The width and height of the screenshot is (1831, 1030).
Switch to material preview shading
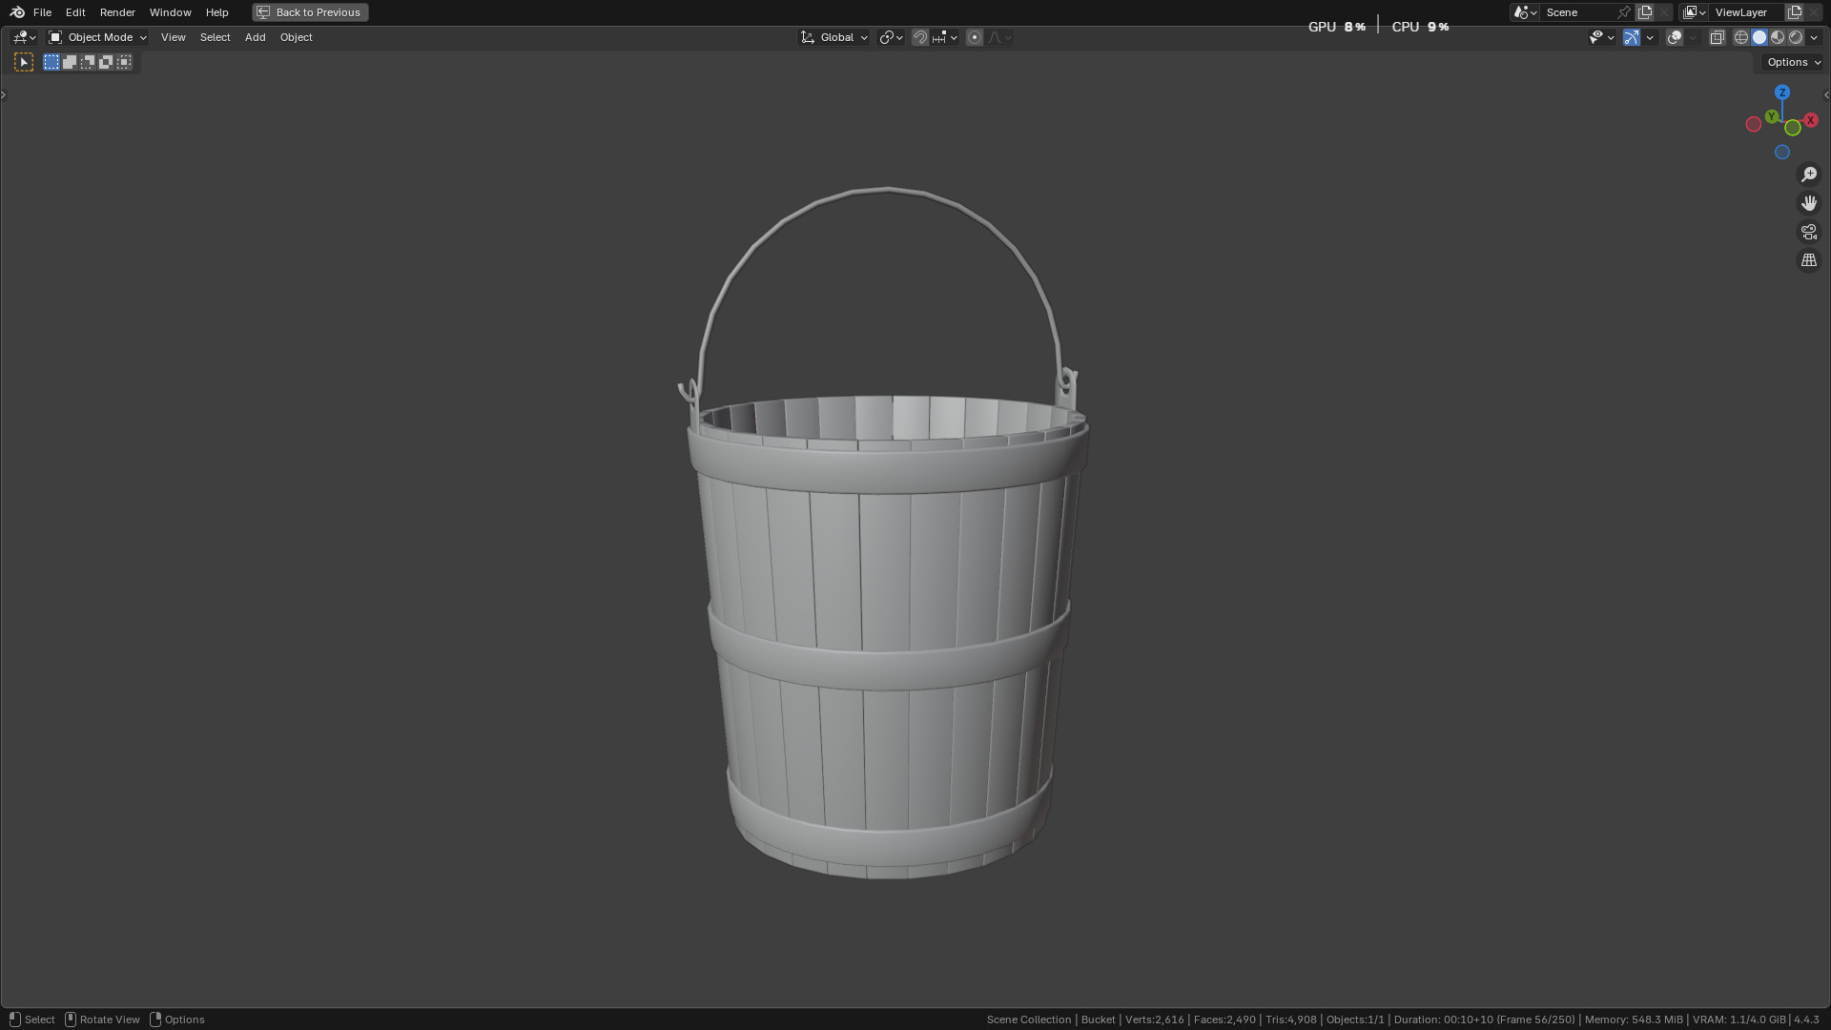point(1778,37)
